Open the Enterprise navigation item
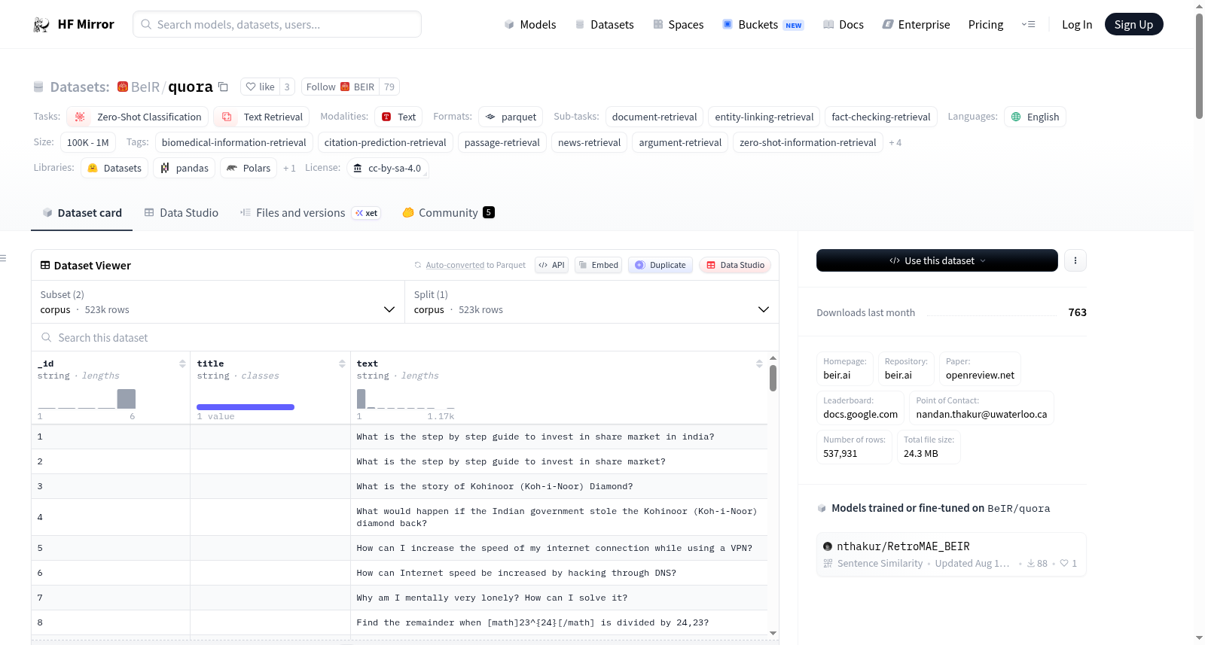The height and width of the screenshot is (645, 1205). click(916, 25)
